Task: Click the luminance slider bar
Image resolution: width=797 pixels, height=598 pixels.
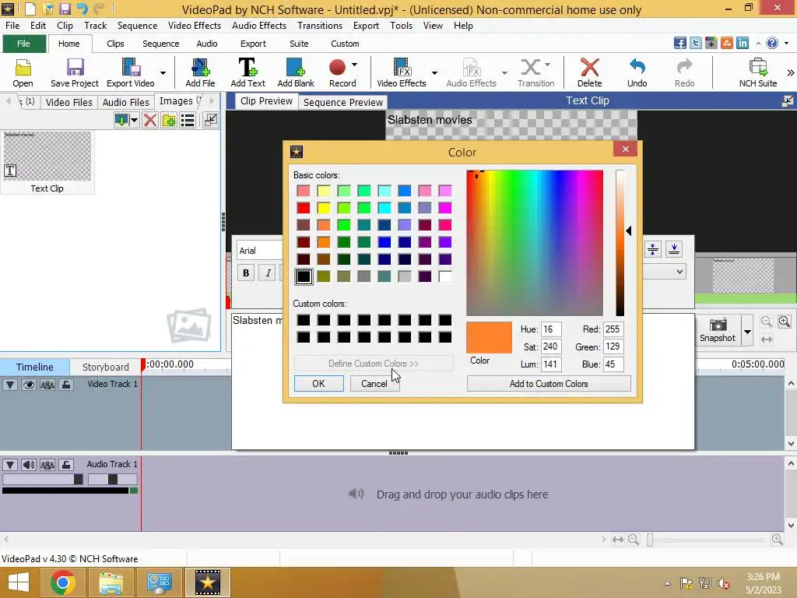Action: pyautogui.click(x=620, y=243)
